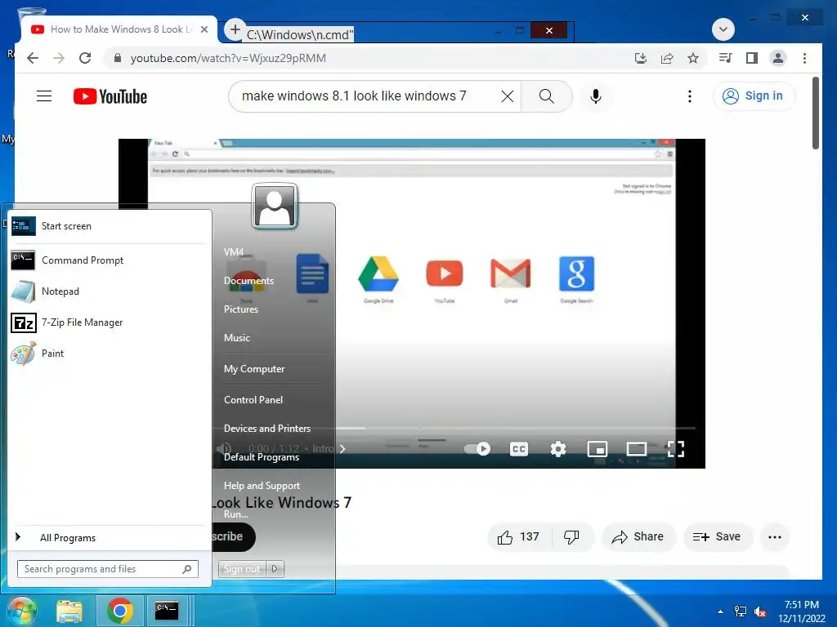837x627 pixels.
Task: Show hidden tray icons arrow
Action: click(x=720, y=611)
